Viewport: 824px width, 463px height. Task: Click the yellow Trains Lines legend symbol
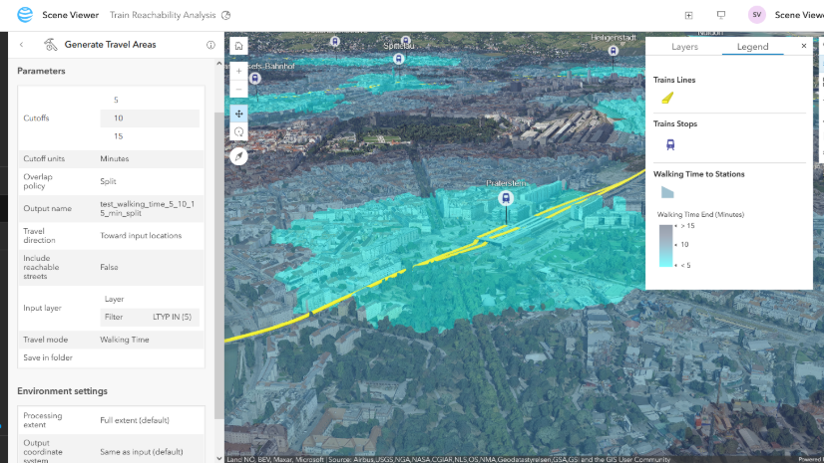tap(667, 98)
